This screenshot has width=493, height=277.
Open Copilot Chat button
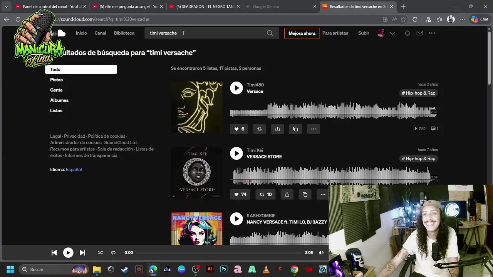[x=480, y=19]
